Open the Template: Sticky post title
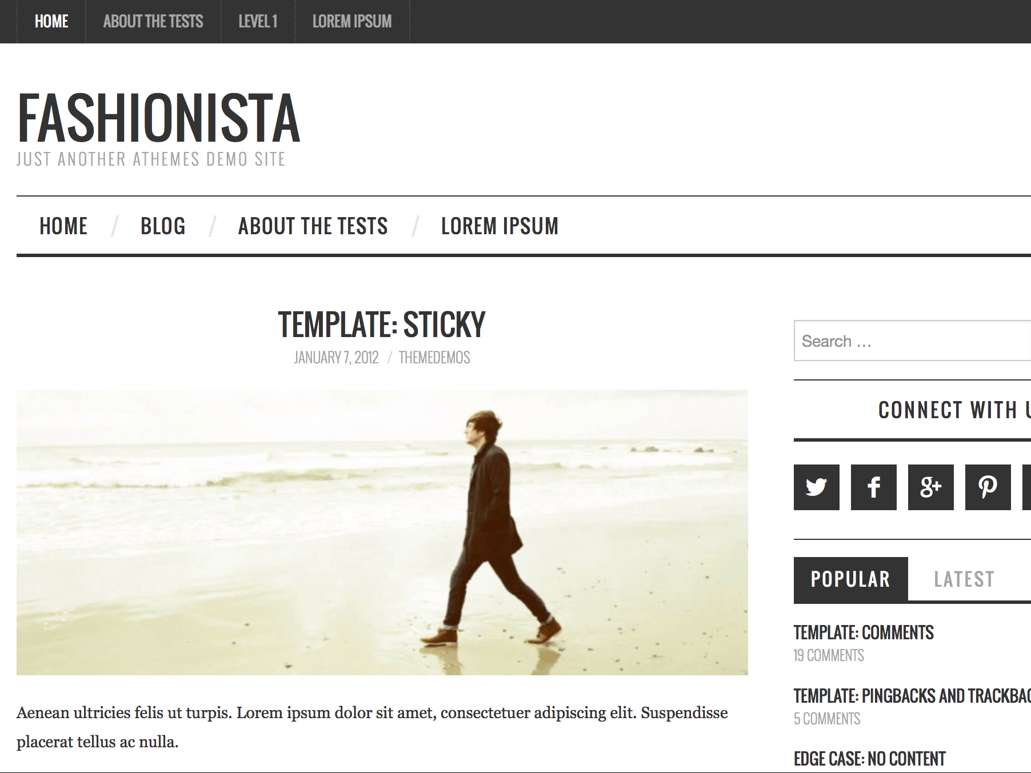The height and width of the screenshot is (773, 1031). [x=382, y=325]
